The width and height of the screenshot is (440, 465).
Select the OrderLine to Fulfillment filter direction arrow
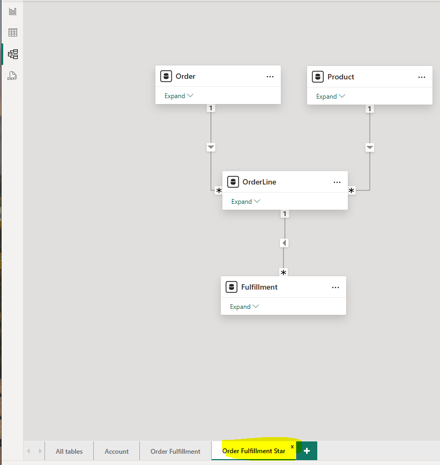tap(284, 243)
